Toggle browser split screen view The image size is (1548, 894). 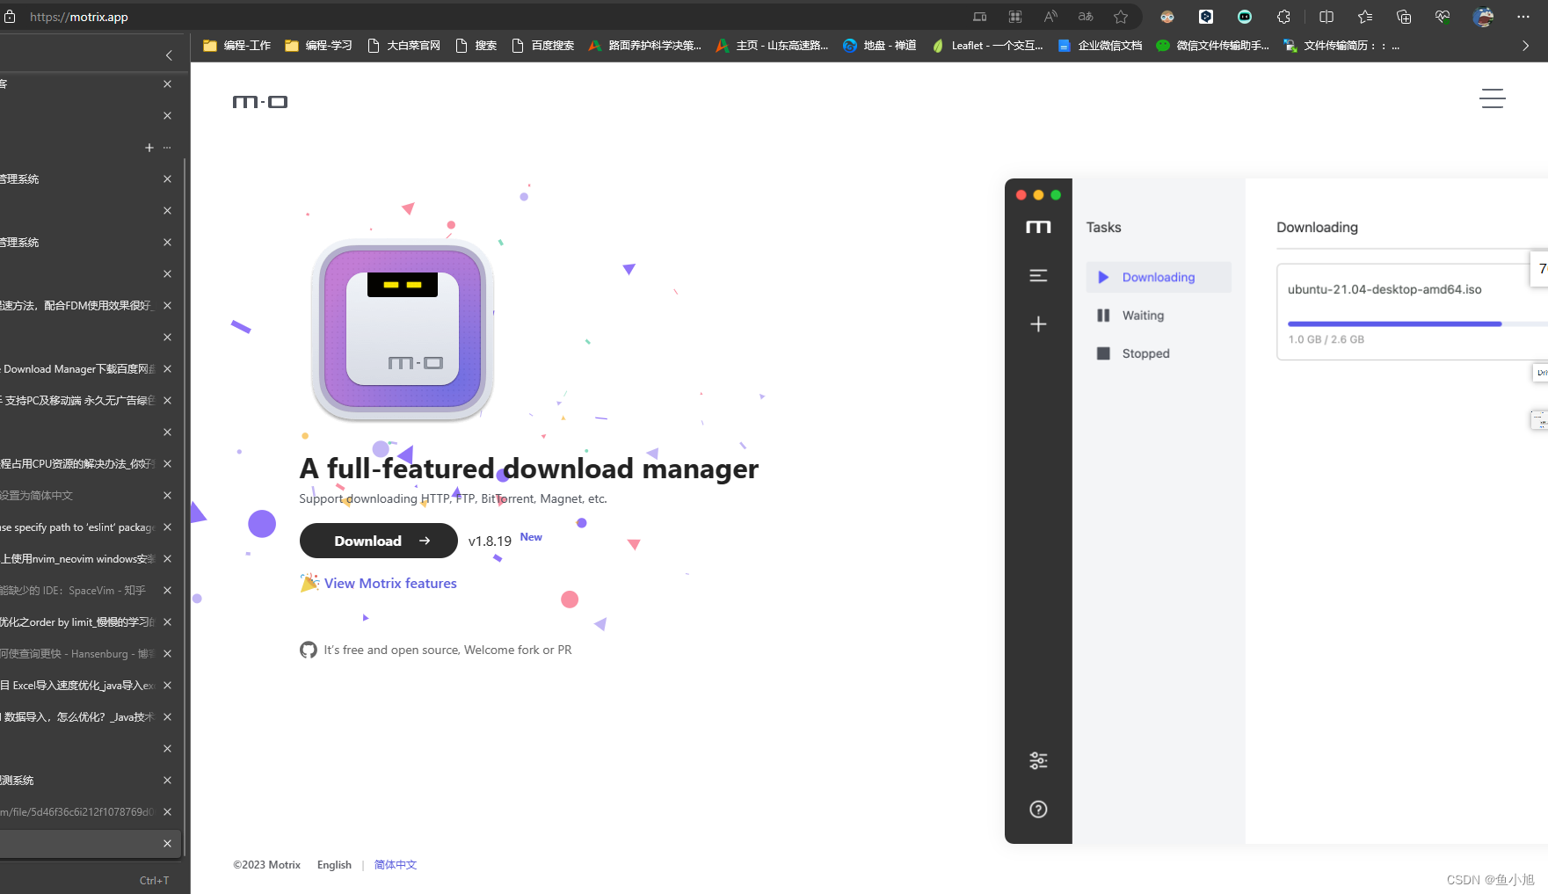tap(1326, 17)
